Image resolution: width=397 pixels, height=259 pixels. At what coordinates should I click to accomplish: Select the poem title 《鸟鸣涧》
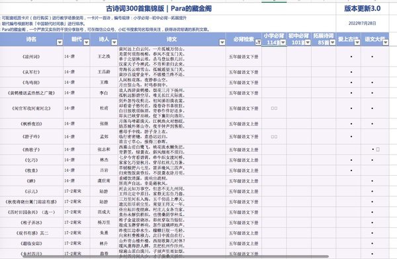tap(31, 83)
